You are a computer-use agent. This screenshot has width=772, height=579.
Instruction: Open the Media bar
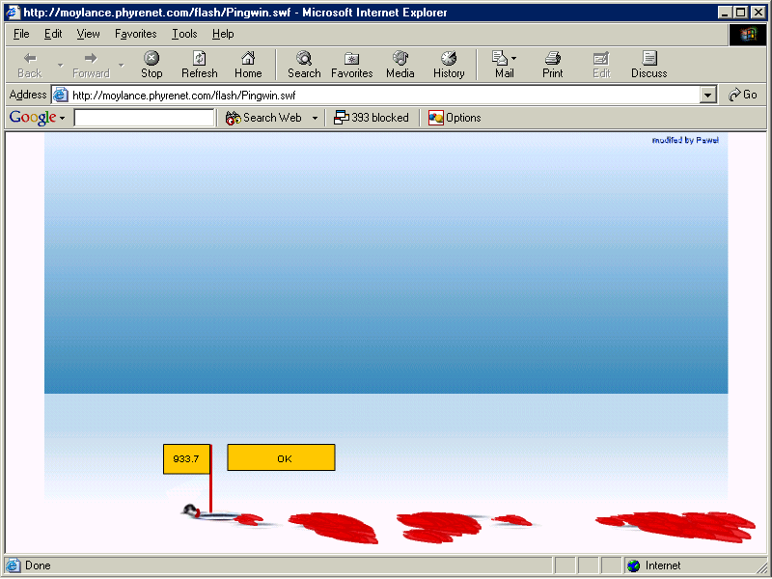[x=400, y=65]
